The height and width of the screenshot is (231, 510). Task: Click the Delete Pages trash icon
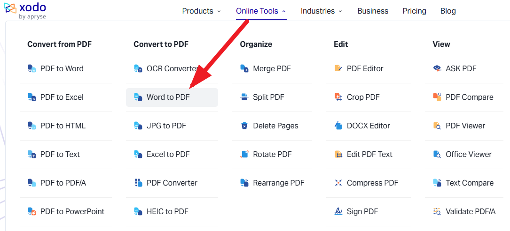click(x=244, y=126)
